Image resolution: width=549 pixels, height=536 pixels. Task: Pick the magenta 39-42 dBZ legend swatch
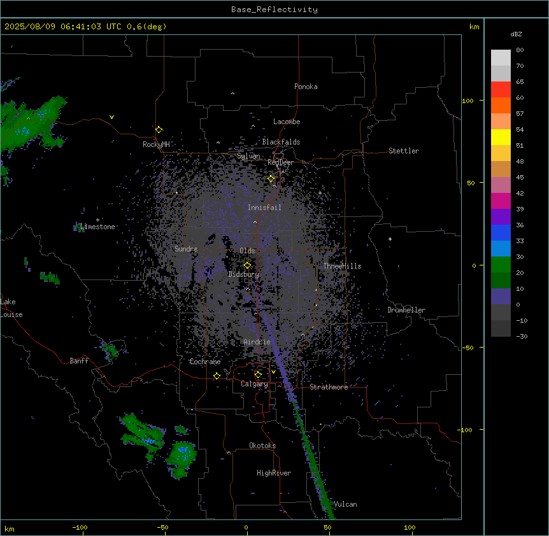coord(501,201)
